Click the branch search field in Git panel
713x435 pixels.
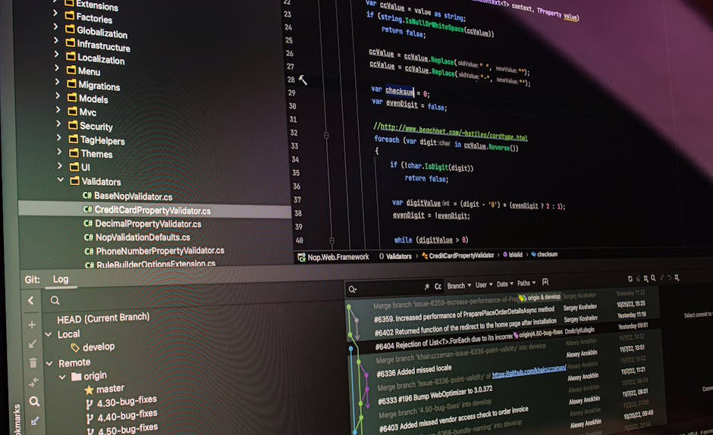tap(152, 300)
